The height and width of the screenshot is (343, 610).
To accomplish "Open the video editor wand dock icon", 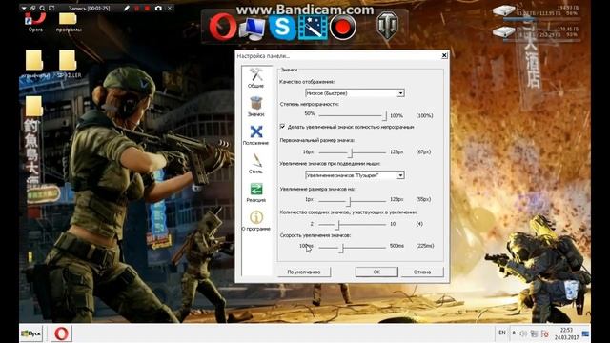I will (313, 28).
